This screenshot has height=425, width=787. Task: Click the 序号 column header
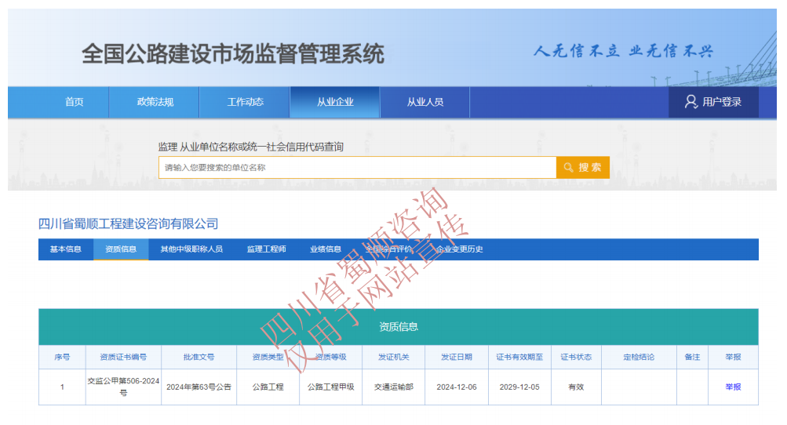point(62,358)
